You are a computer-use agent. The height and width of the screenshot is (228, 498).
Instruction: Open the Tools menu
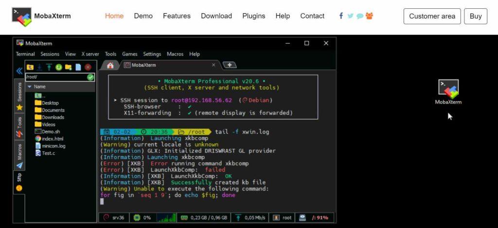[110, 54]
